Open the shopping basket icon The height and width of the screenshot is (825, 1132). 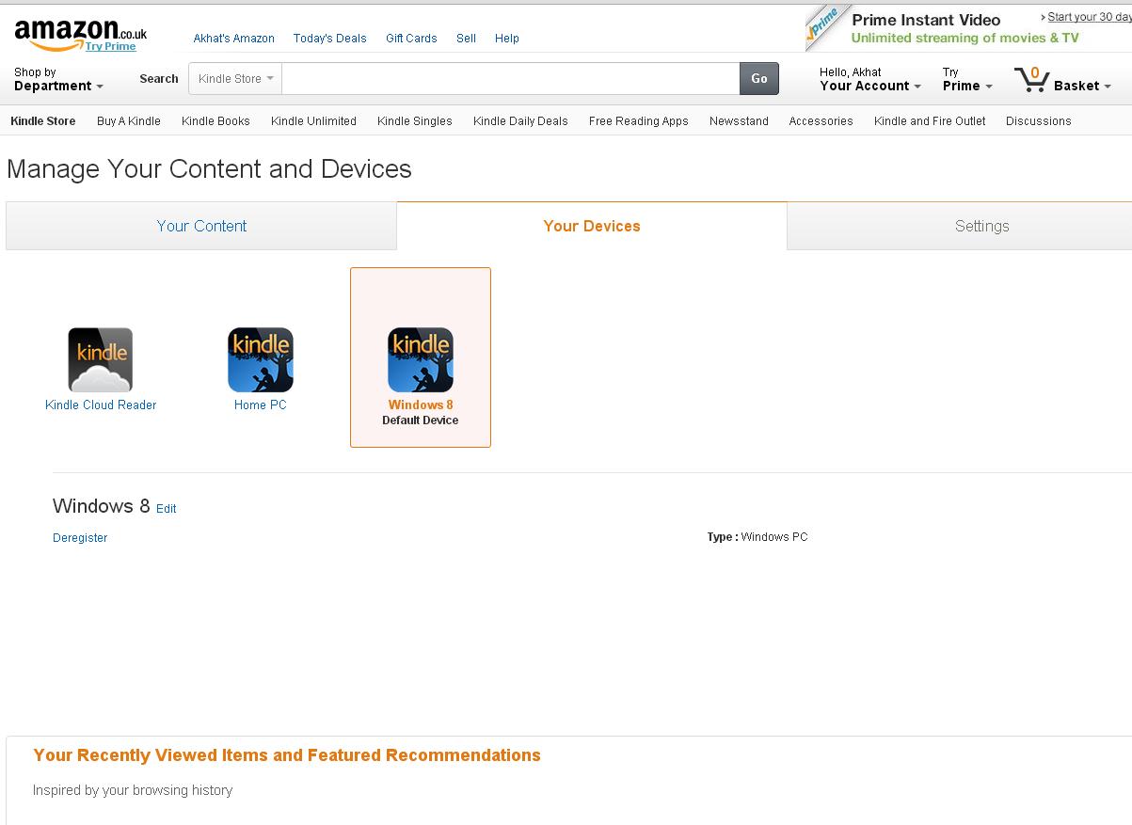pos(1032,79)
